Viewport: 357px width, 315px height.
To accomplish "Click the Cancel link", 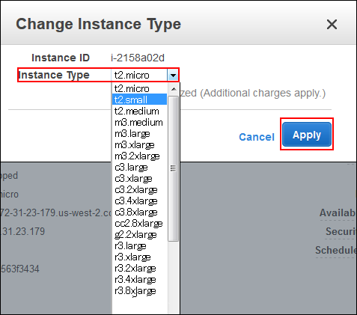I will (x=257, y=137).
